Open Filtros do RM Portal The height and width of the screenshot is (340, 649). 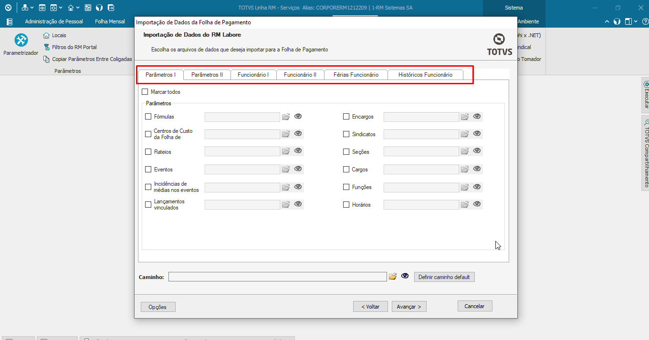pos(70,47)
